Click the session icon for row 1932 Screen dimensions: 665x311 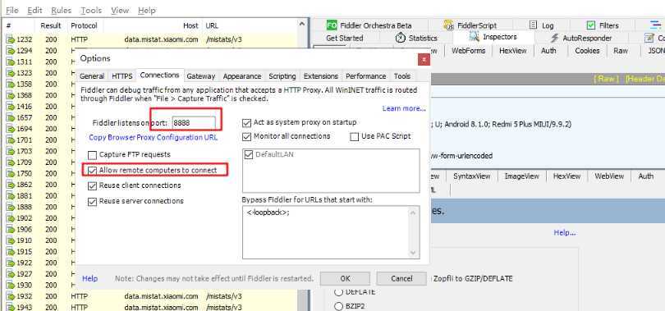click(x=11, y=296)
